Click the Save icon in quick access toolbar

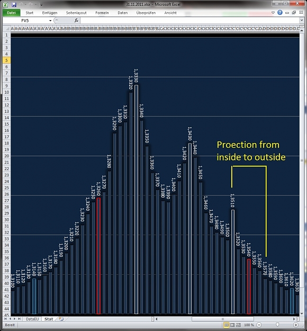(14, 5)
